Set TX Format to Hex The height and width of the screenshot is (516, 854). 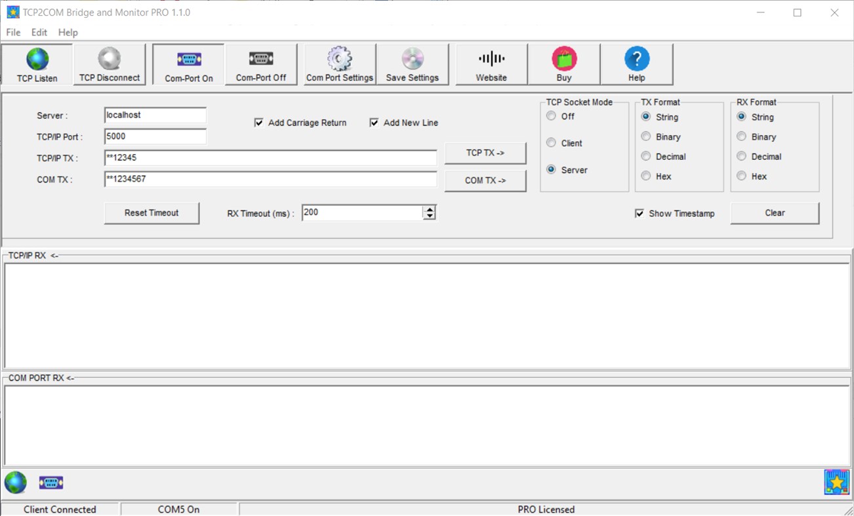click(x=645, y=176)
